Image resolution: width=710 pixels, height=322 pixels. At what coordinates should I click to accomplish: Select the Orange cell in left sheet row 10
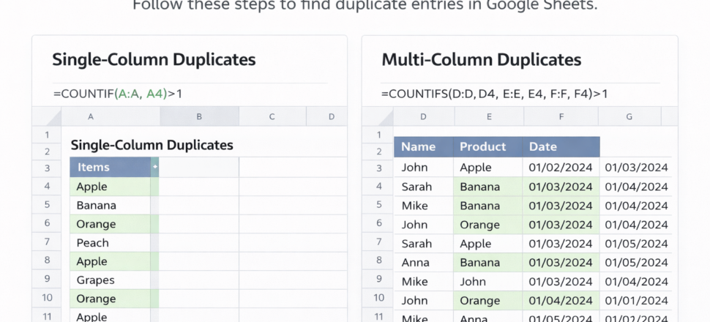click(110, 299)
